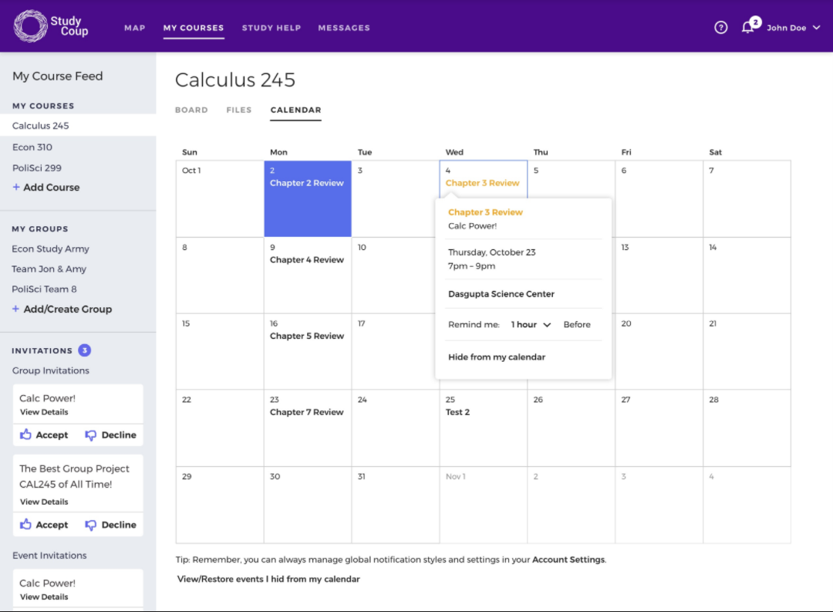The image size is (833, 612).
Task: Switch to the Board tab
Action: (x=191, y=110)
